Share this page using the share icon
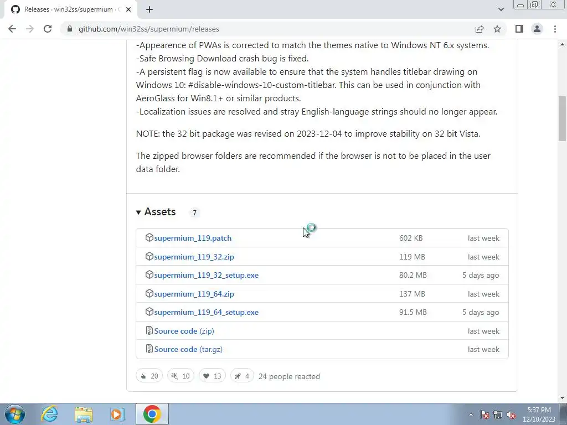 [x=480, y=29]
